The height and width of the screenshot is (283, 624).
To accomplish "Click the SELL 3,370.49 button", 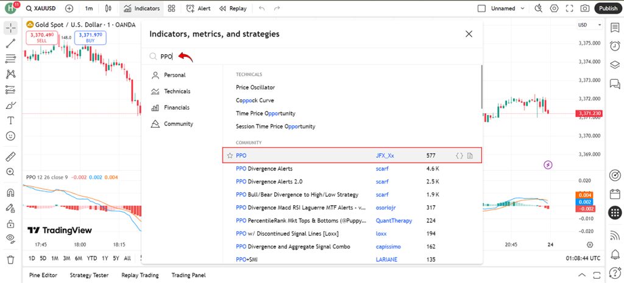I will pyautogui.click(x=42, y=38).
